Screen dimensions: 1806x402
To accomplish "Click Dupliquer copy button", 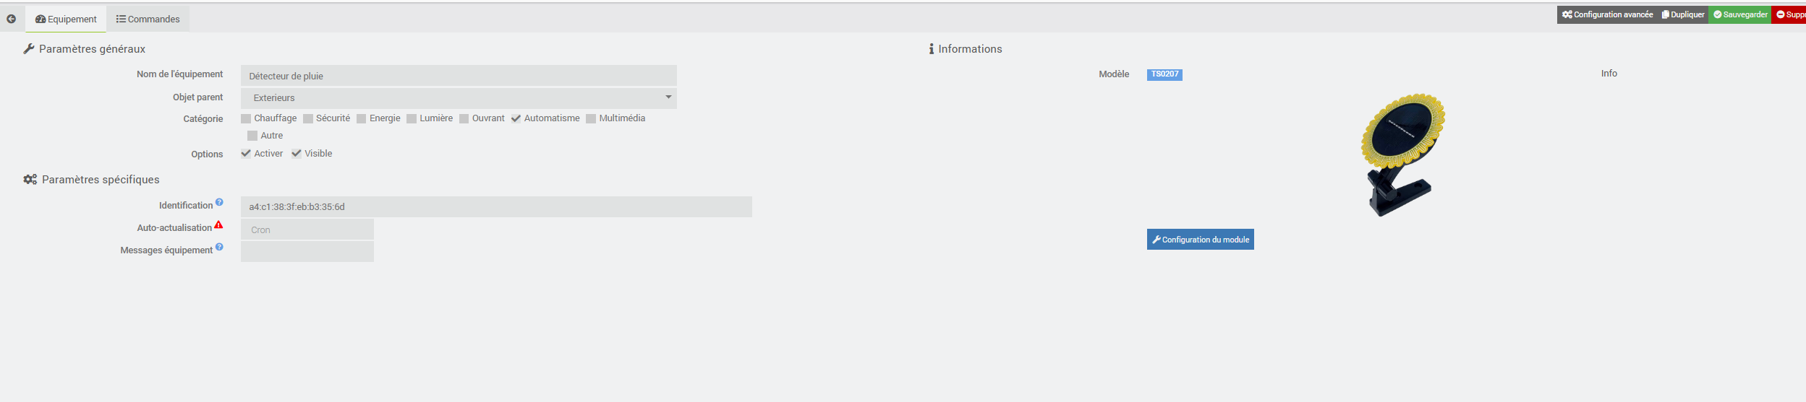I will [x=1682, y=14].
